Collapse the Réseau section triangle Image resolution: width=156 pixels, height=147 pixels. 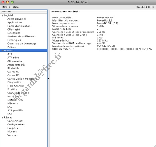click(x=3, y=117)
